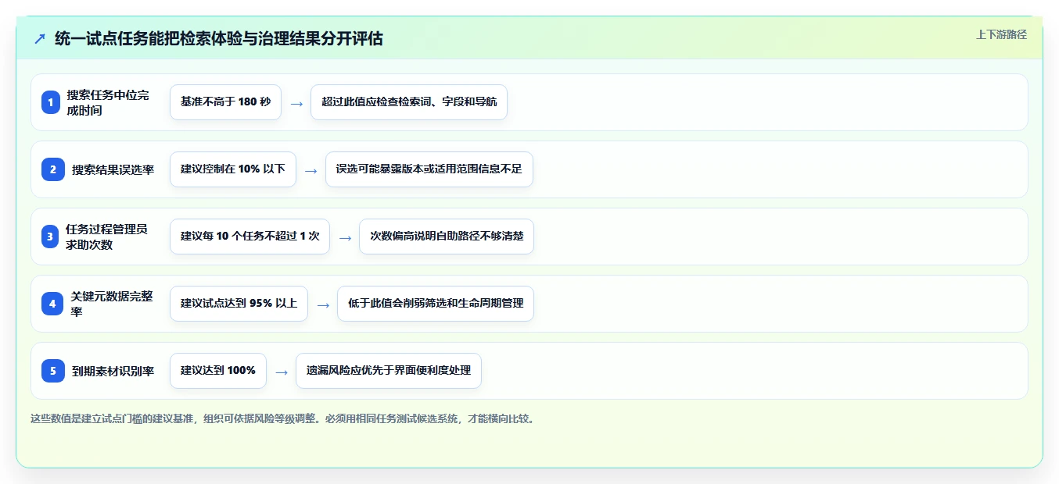
Task: Click the arrow after 建议控制在 10% 以下
Action: point(311,170)
